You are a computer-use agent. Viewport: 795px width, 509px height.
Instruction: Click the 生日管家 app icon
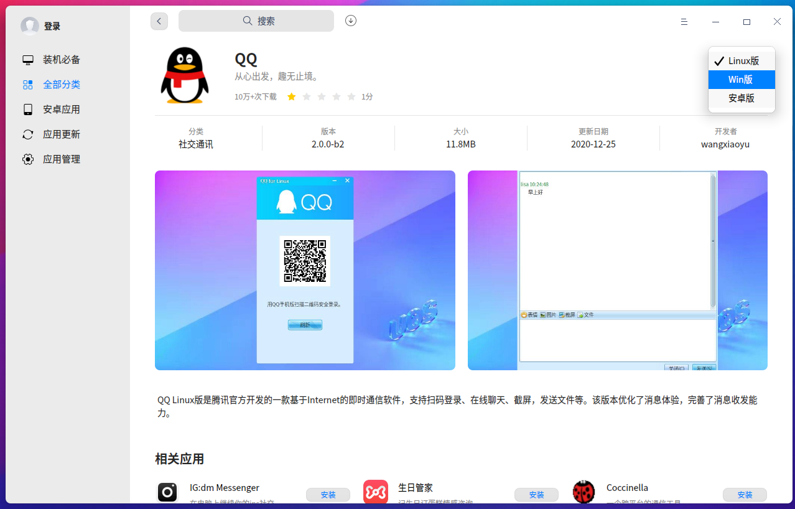376,492
